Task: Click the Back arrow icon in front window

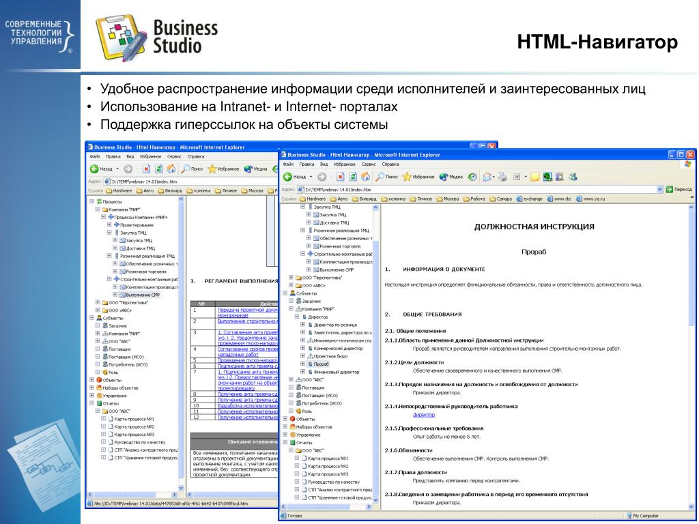Action: tap(287, 177)
